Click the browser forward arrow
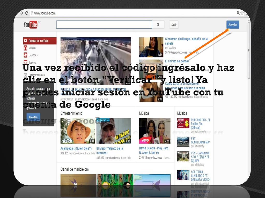The image size is (265, 198). coord(21,13)
